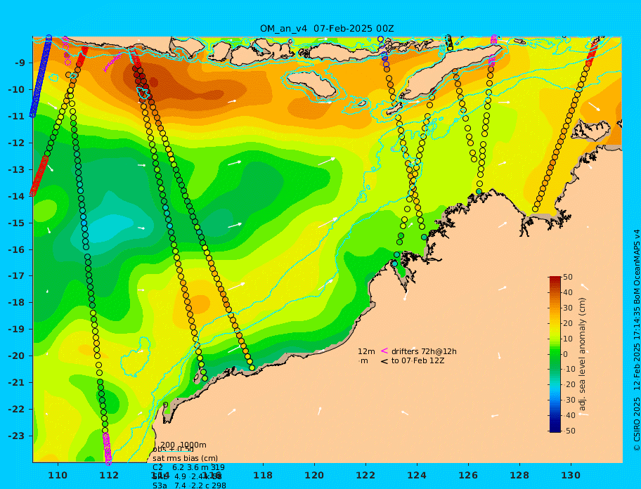Click the '12m' legend label
641x489 pixels.
[366, 351]
